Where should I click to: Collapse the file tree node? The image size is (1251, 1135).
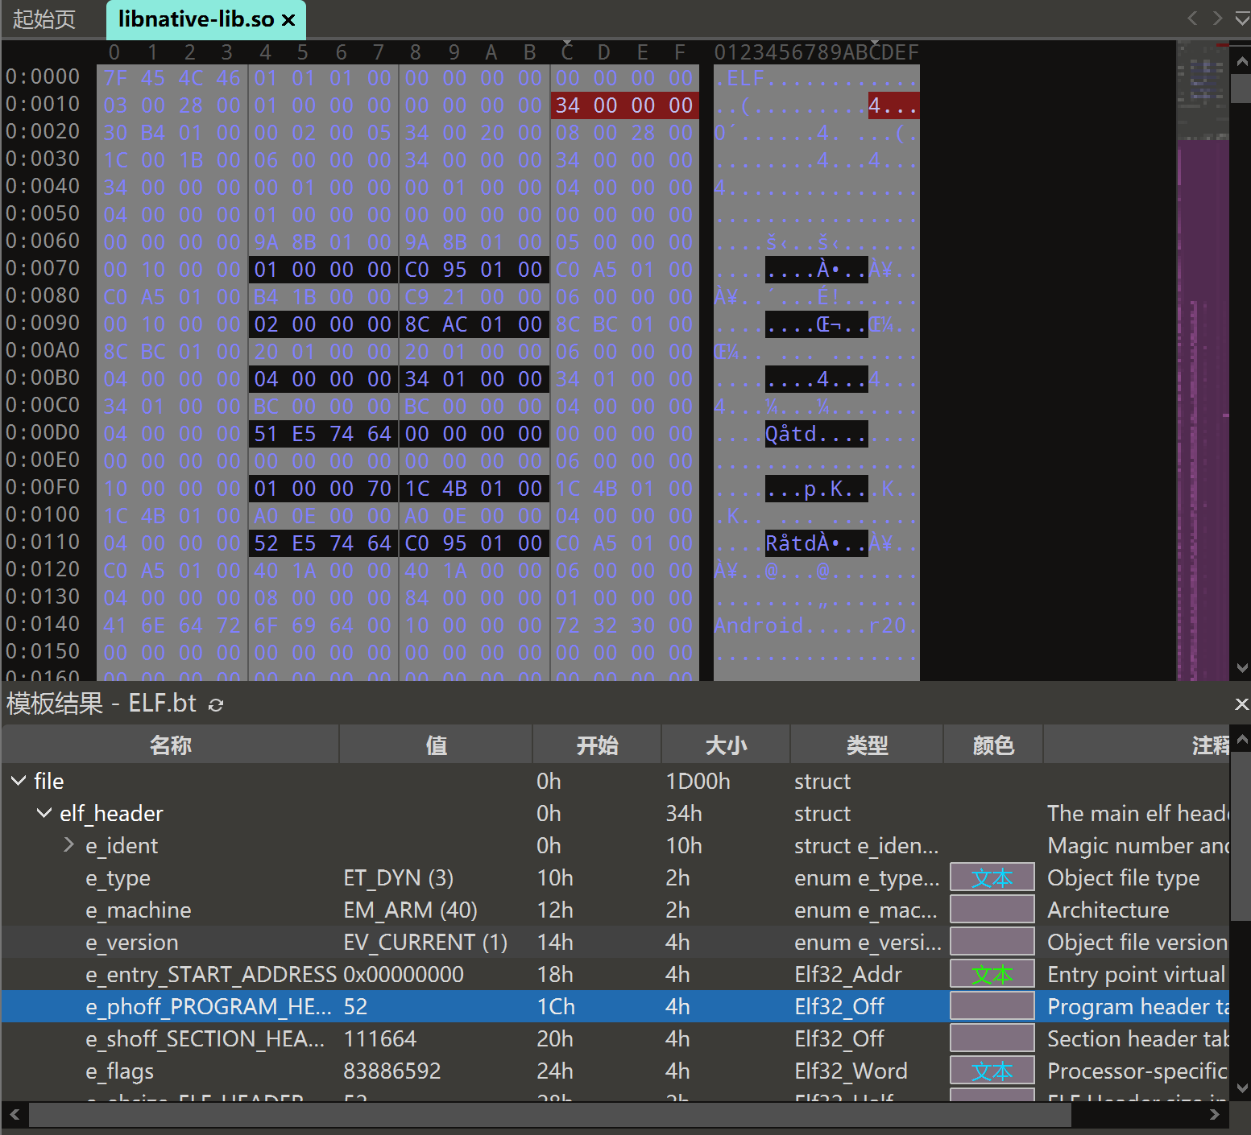(x=19, y=781)
